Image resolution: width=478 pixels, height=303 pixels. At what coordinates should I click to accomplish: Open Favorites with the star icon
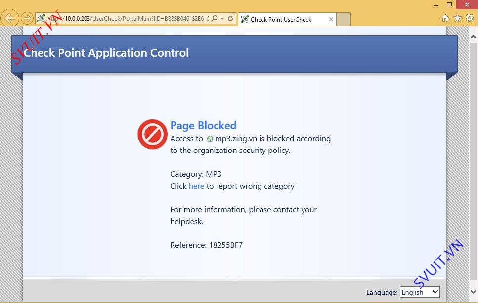coord(457,18)
